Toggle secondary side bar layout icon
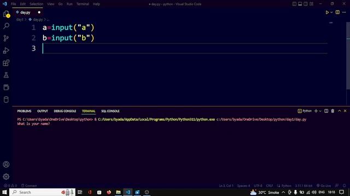This screenshot has height=196, width=350. [x=306, y=4]
